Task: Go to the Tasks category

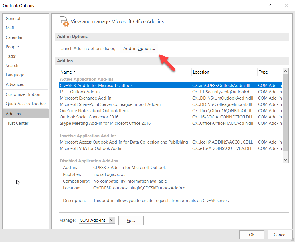Action: pyautogui.click(x=26, y=56)
